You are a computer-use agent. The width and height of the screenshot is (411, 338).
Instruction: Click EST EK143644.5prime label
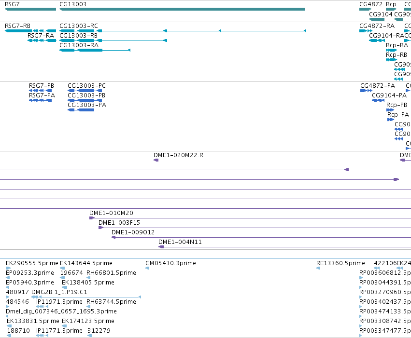point(86,263)
